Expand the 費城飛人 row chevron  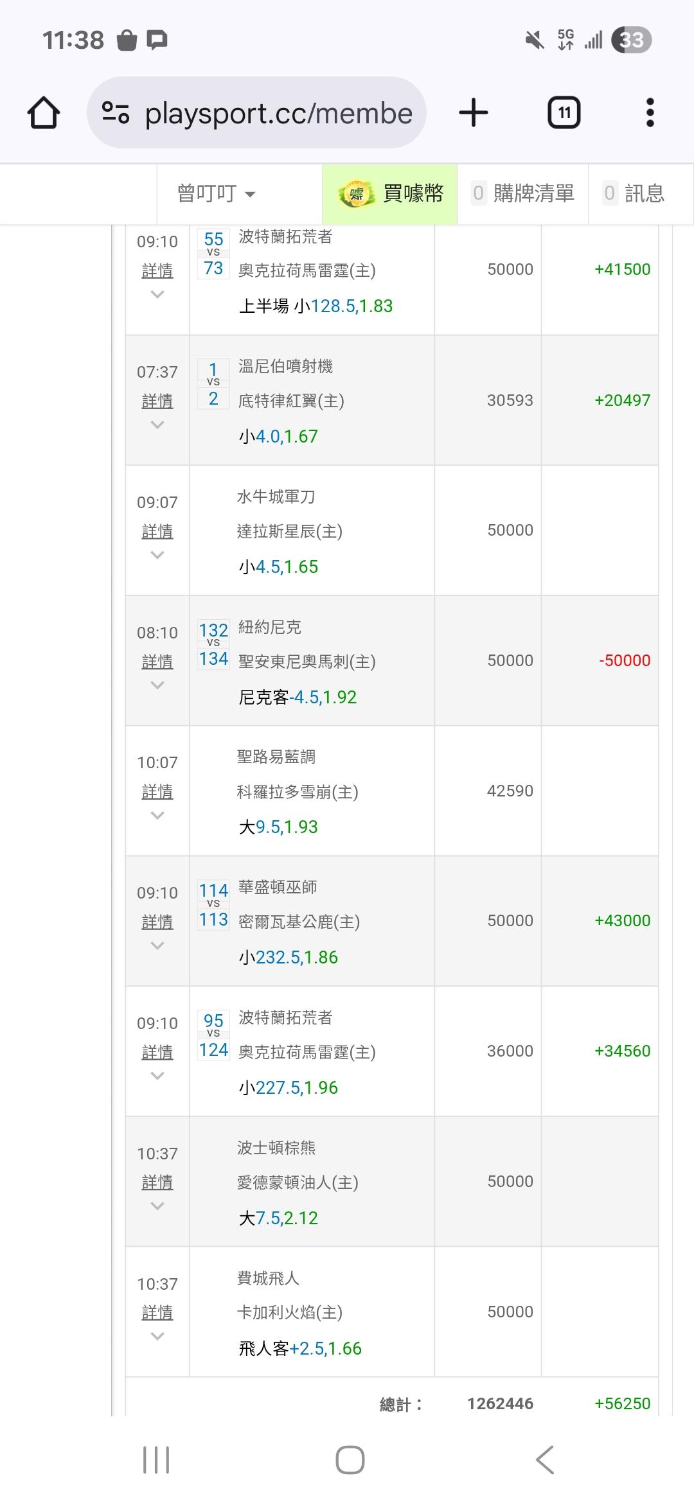tap(157, 1337)
